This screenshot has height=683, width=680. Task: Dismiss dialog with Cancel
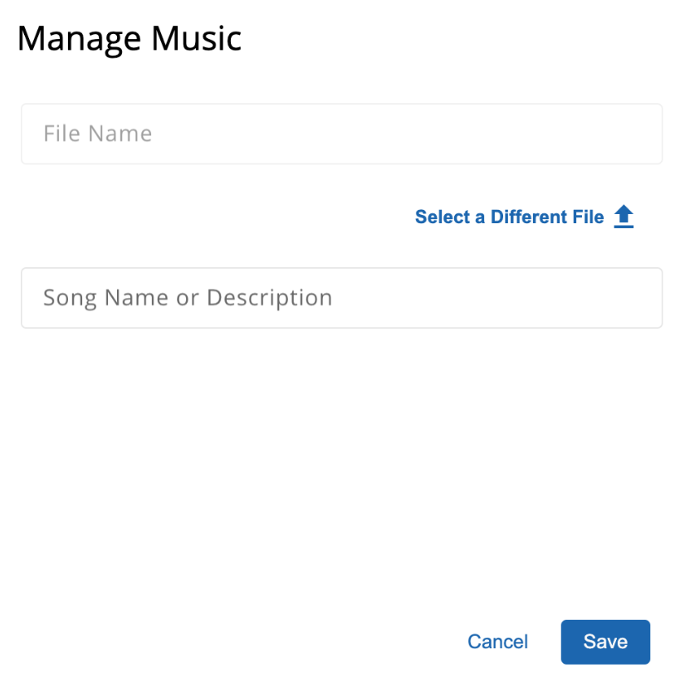[x=498, y=642]
